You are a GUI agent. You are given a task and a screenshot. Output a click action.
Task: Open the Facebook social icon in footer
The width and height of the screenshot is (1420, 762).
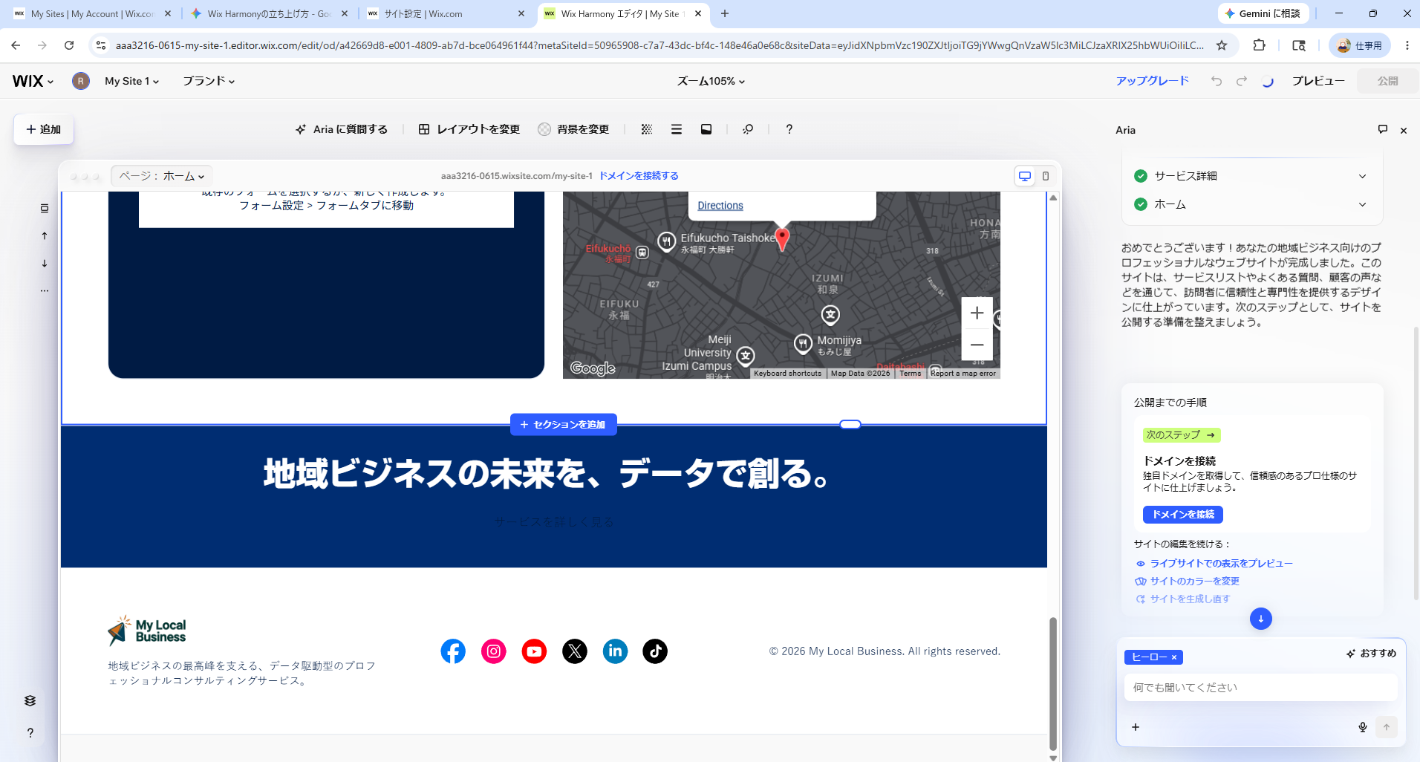pyautogui.click(x=453, y=651)
